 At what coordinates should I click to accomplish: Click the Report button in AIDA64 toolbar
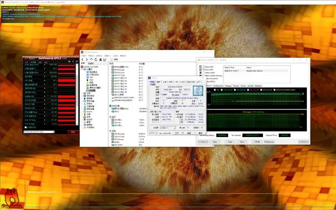115,59
